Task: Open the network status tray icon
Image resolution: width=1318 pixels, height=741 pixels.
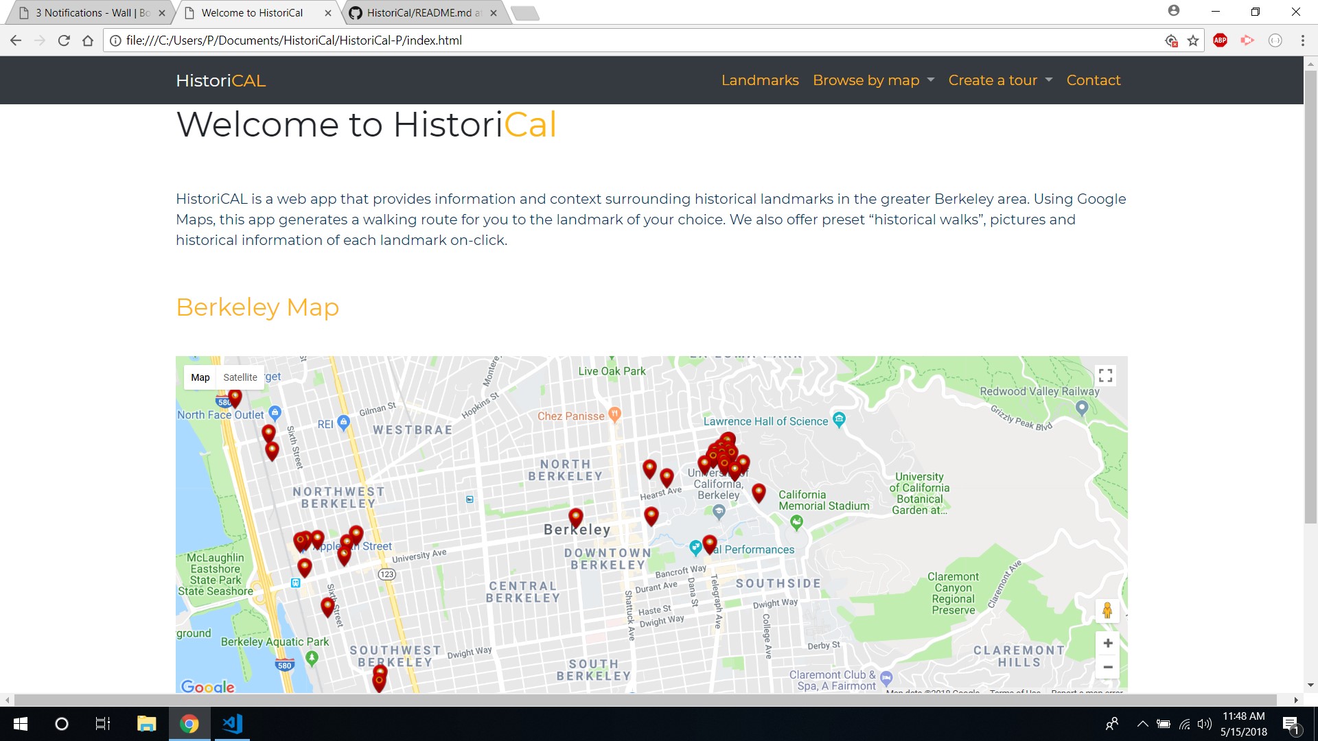Action: [x=1184, y=723]
